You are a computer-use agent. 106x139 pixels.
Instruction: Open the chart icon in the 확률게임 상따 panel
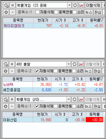point(81,99)
